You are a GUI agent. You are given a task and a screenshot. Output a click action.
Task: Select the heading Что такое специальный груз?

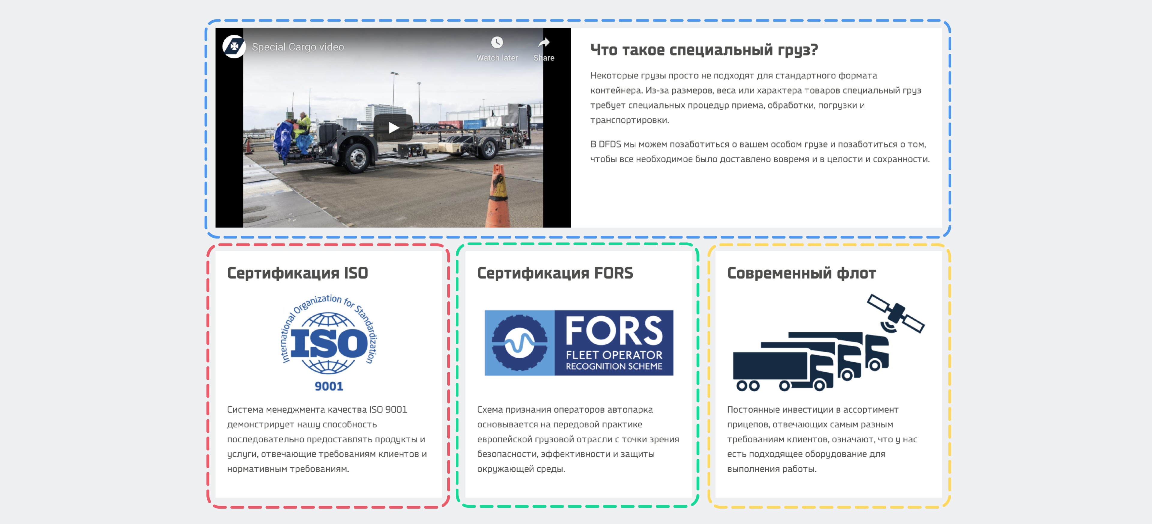pos(704,50)
